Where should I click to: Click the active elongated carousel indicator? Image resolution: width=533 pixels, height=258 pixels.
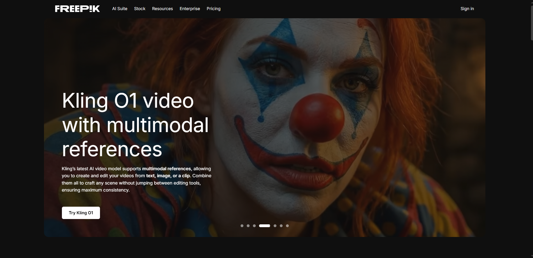(x=264, y=225)
